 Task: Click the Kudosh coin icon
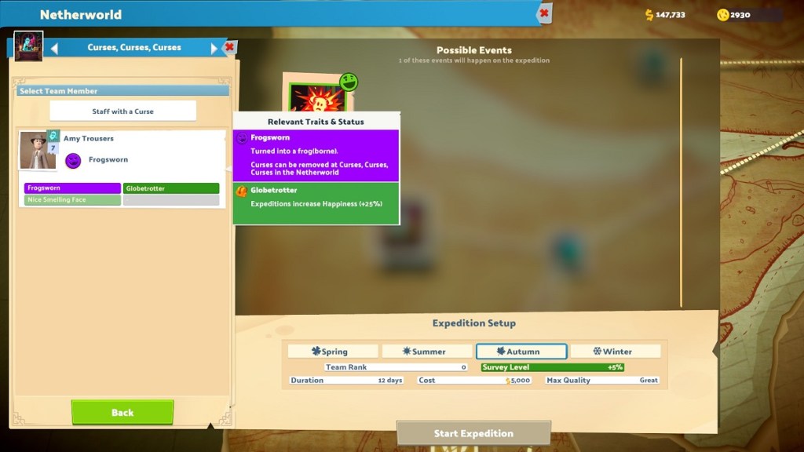click(722, 15)
